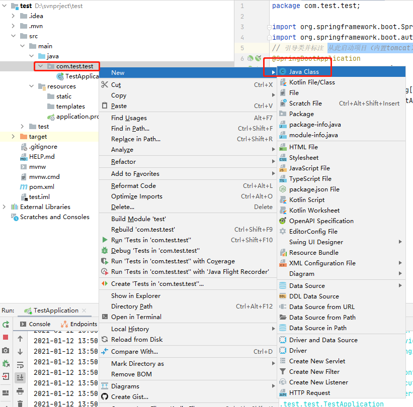Click the exit icon in Run sidebar
The width and height of the screenshot is (413, 407).
(x=6, y=376)
